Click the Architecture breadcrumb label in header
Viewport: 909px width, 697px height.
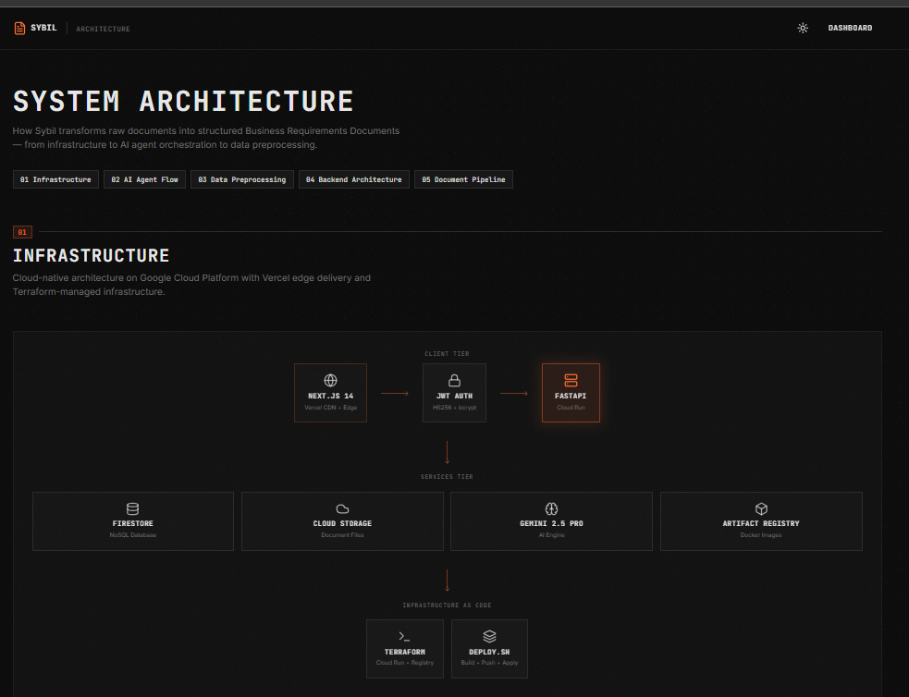103,29
